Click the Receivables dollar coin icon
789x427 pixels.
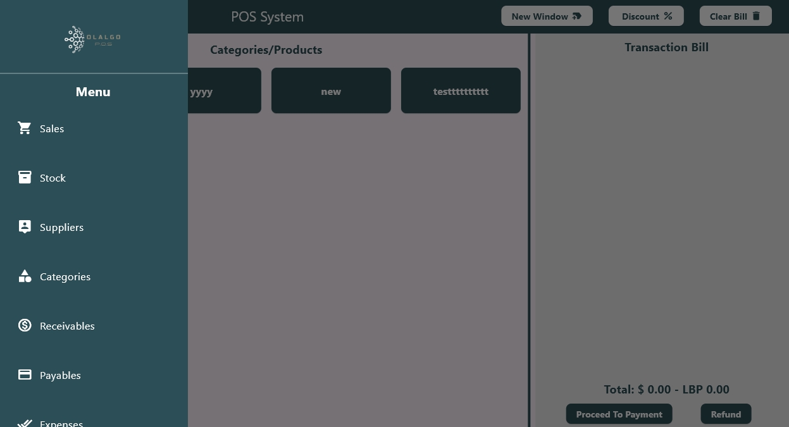tap(25, 326)
